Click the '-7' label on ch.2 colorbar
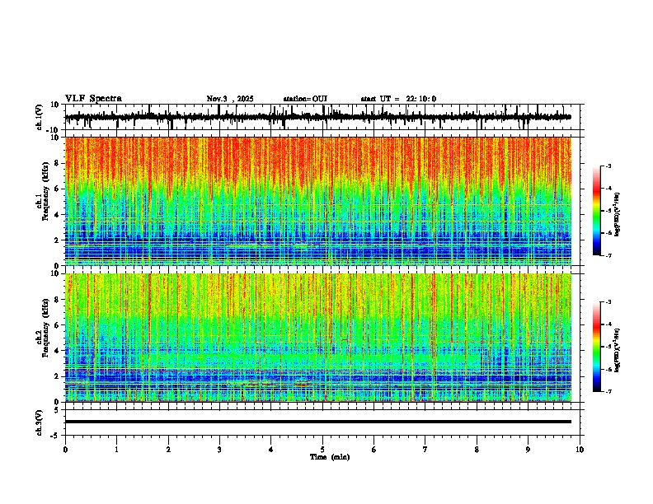The width and height of the screenshot is (653, 504). coord(608,391)
